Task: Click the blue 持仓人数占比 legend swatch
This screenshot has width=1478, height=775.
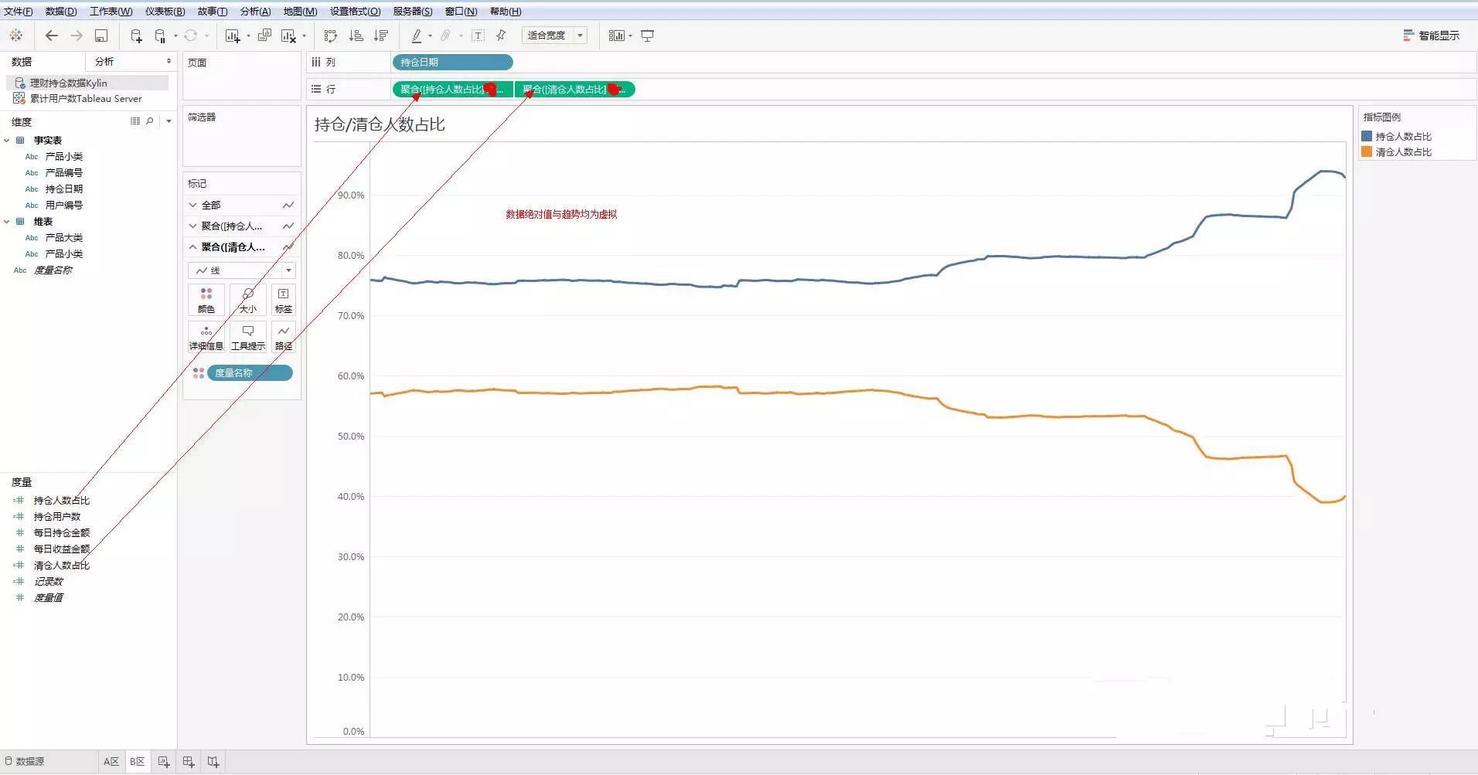Action: tap(1367, 136)
